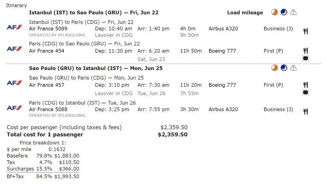
Task: Click the meal icon for Air France 457
Action: [306, 85]
